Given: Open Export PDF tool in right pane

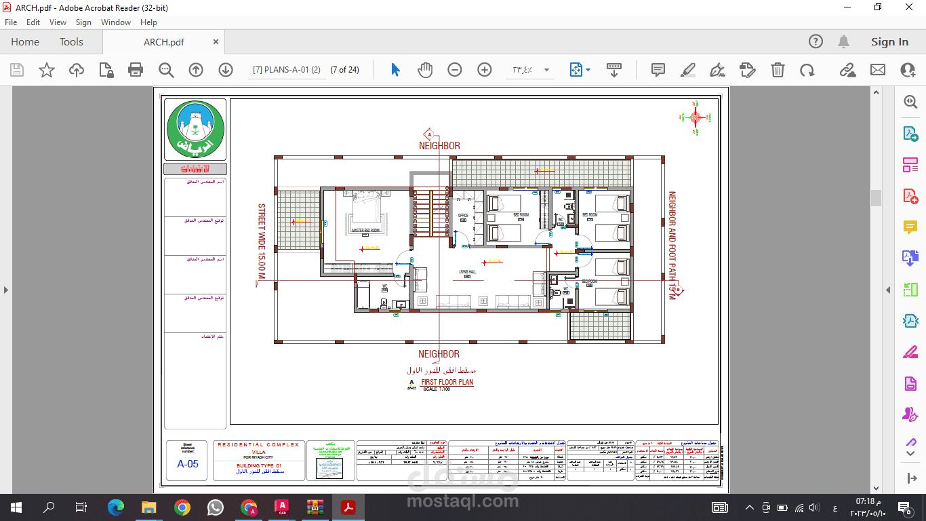Looking at the screenshot, I should tap(910, 134).
